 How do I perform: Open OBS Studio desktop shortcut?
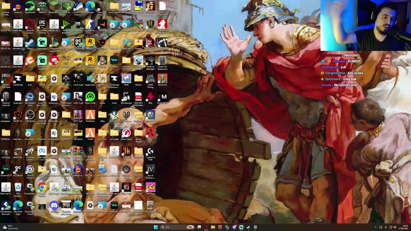coord(30,116)
